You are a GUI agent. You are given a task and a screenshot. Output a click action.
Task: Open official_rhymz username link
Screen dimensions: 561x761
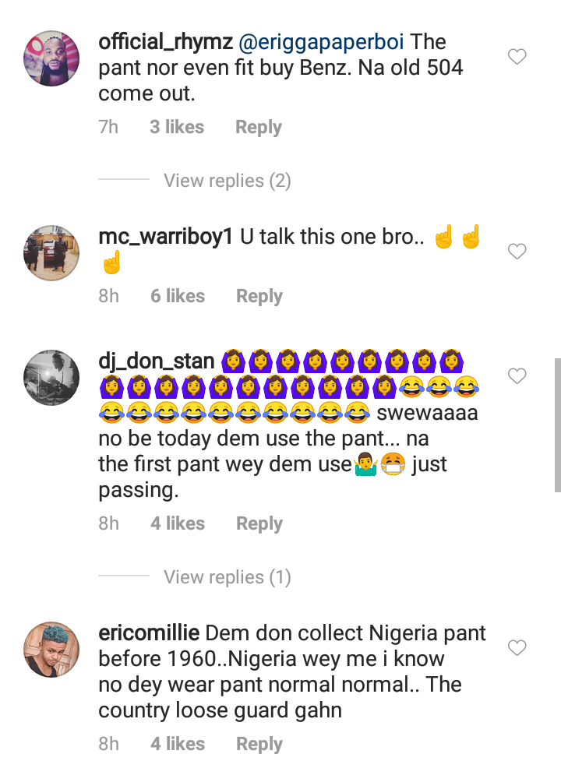click(x=164, y=41)
